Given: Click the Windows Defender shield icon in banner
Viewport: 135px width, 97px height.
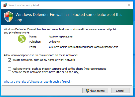Looking at the screenshot, I should click(x=9, y=17).
